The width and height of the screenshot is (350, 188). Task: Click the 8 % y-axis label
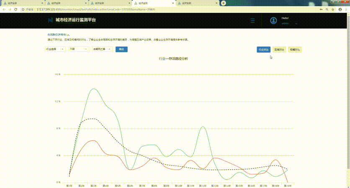(58, 128)
